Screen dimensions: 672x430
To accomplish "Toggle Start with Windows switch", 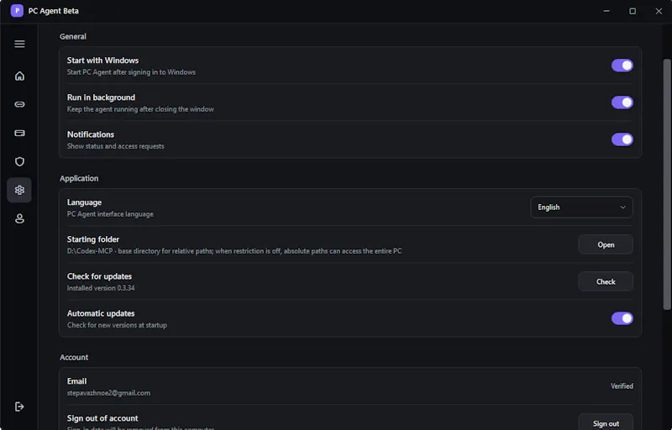I will (x=622, y=66).
